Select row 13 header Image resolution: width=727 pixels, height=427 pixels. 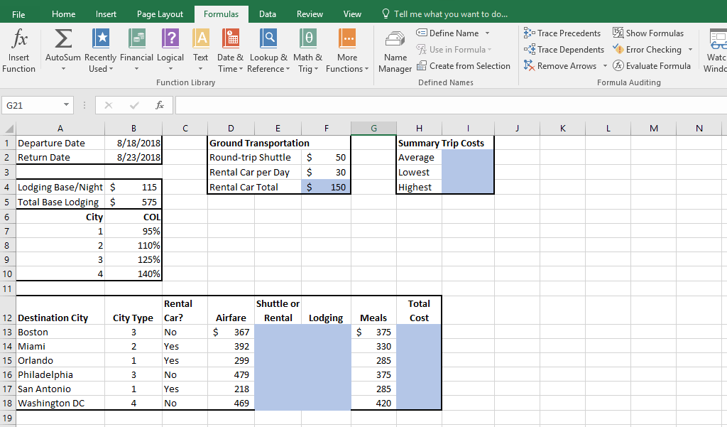tap(7, 332)
